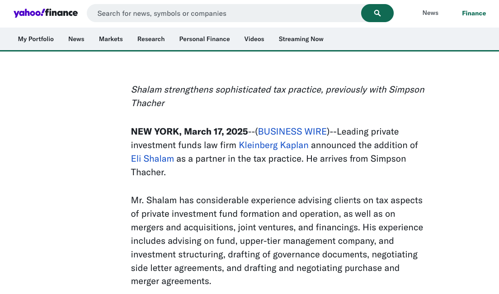Screen dimensions: 499x294
Task: Open the top-right Finance link
Action: (x=474, y=13)
